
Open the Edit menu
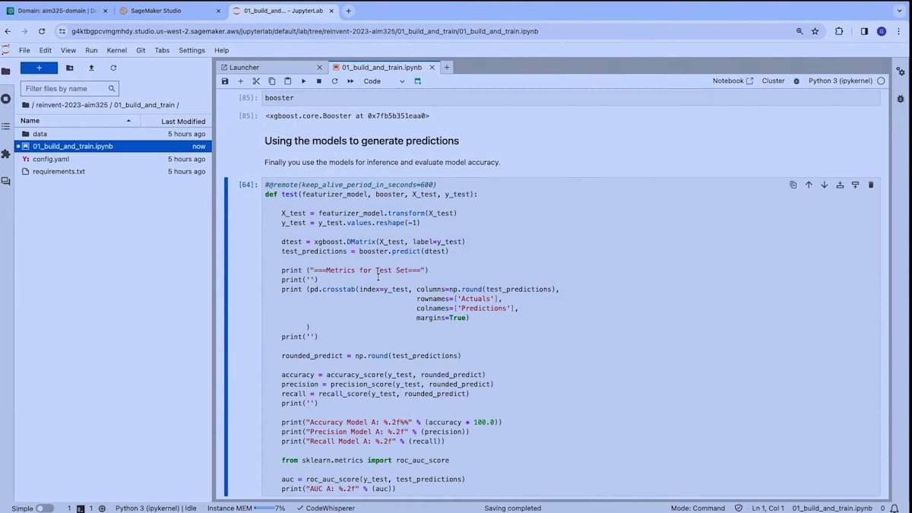(46, 50)
